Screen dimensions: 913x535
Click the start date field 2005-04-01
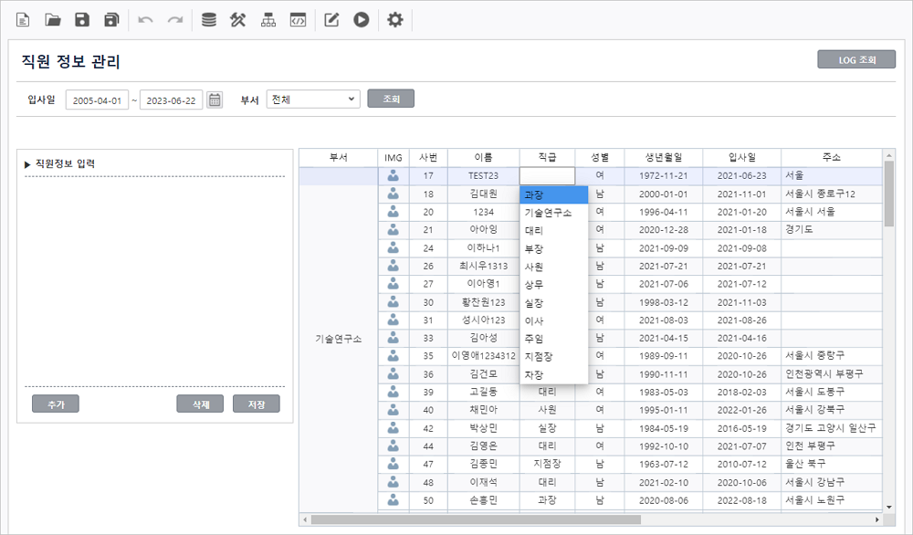pyautogui.click(x=98, y=100)
